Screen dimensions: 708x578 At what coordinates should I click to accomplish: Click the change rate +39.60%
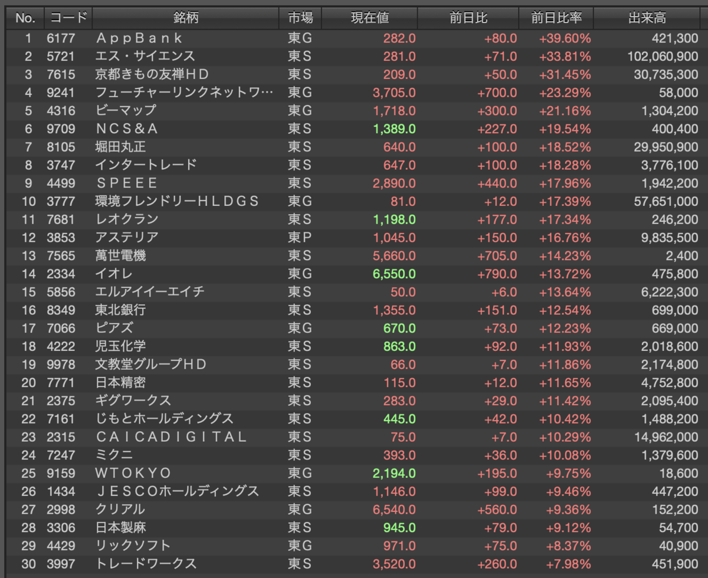click(565, 38)
